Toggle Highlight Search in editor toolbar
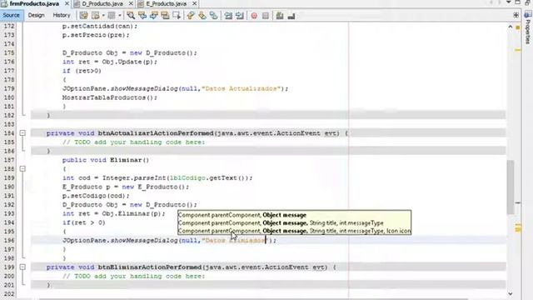 tap(165, 16)
